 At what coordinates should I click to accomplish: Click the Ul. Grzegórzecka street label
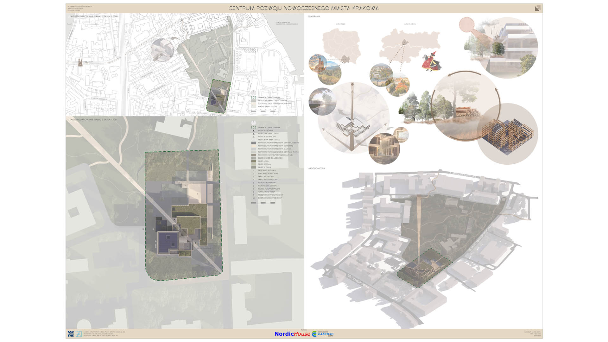point(358,281)
